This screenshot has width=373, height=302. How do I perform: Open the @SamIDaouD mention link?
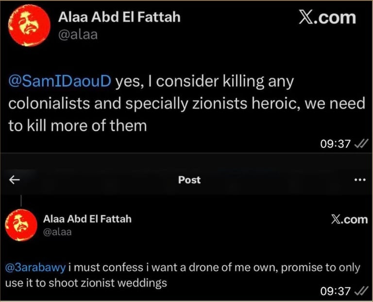[x=60, y=81]
